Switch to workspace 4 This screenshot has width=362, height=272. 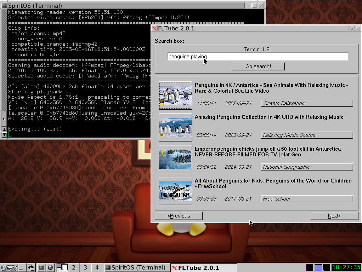[97, 267]
